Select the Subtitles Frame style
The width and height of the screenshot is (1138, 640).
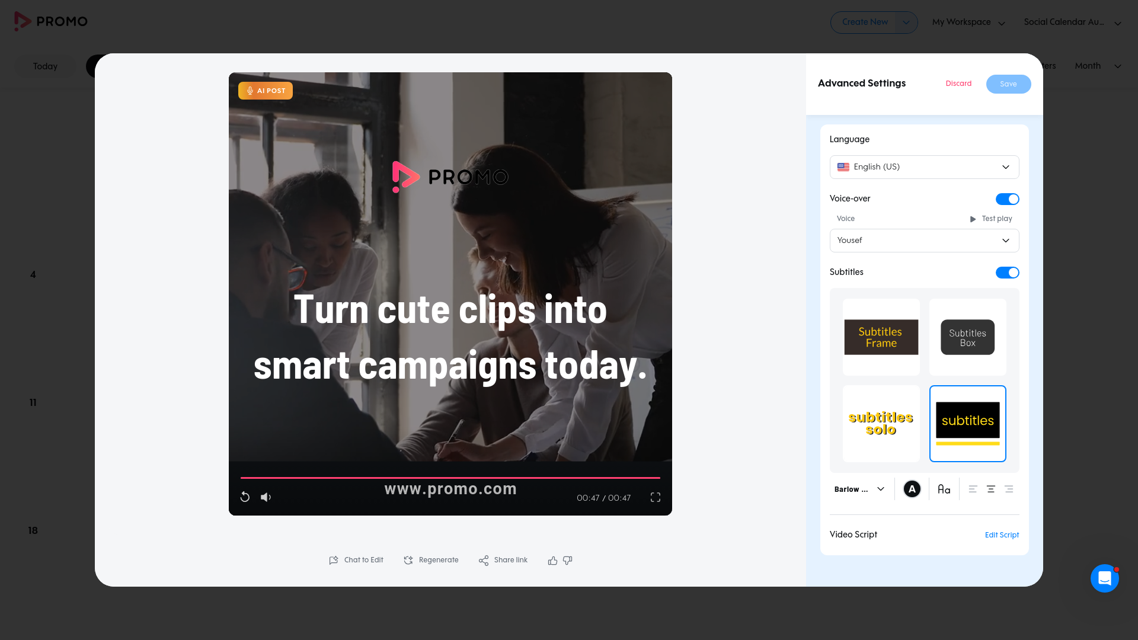coord(881,337)
